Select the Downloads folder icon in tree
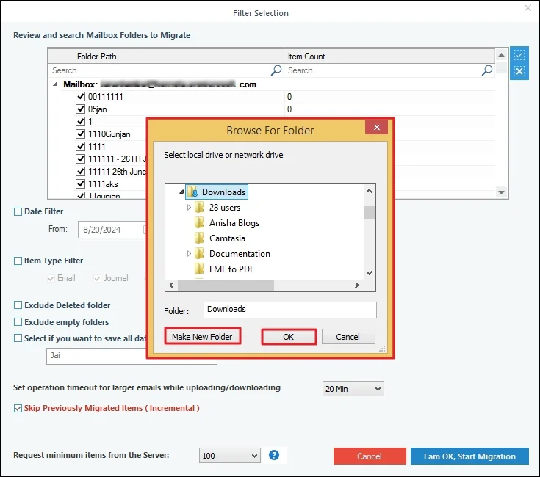The height and width of the screenshot is (477, 540). coord(193,192)
